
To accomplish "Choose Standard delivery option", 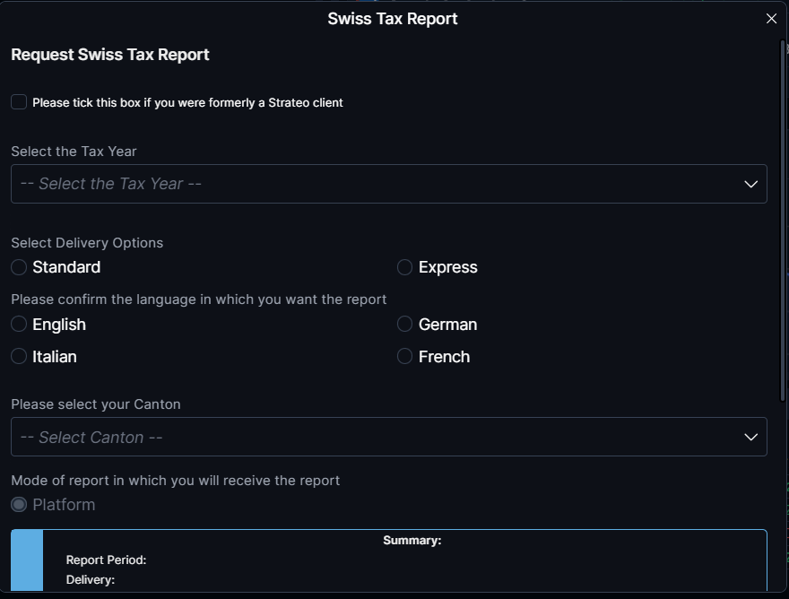I will click(19, 267).
